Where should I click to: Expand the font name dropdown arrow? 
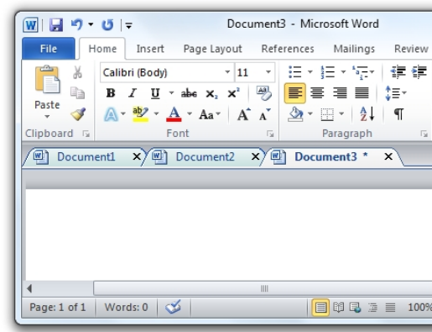coord(227,72)
